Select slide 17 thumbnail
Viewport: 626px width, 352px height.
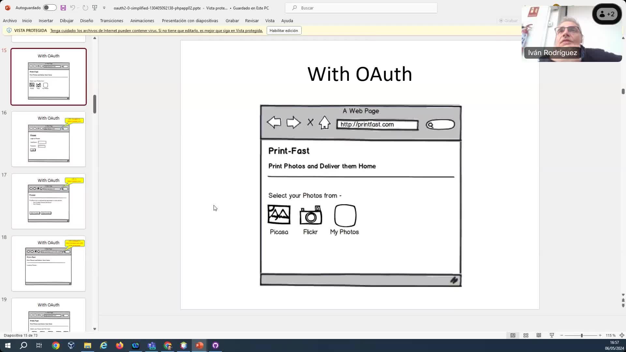coord(49,201)
